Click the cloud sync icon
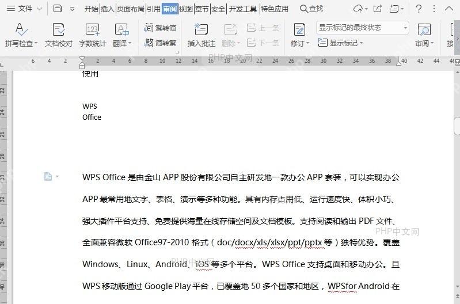This screenshot has height=304, width=460. (358, 9)
